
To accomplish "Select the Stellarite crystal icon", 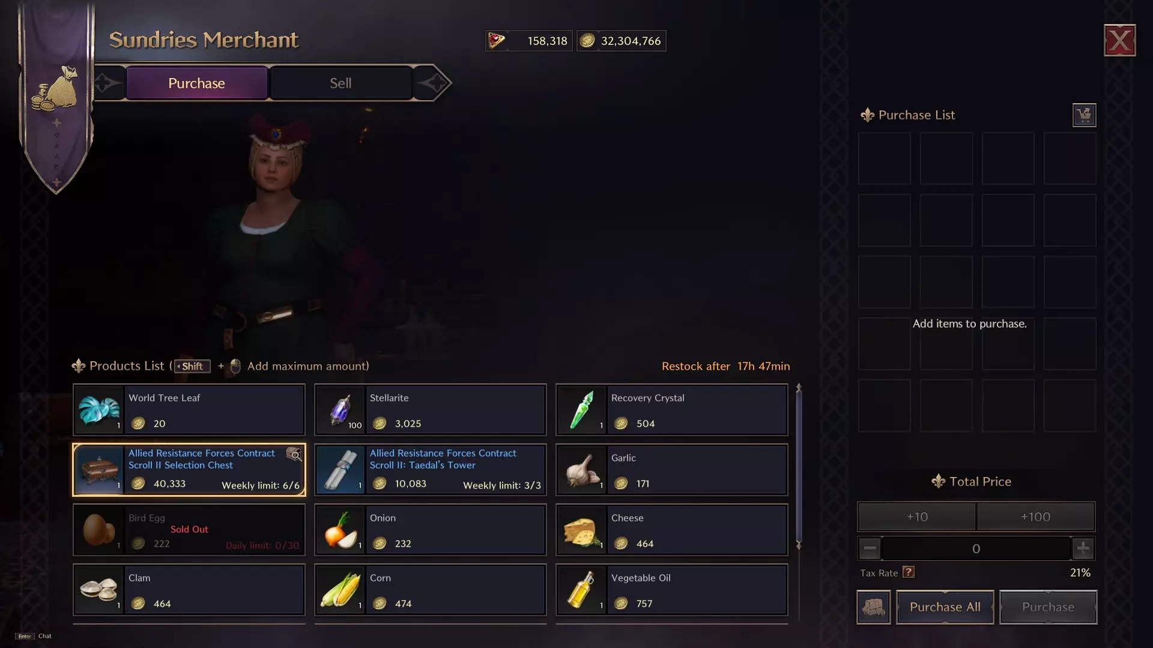I will [340, 410].
